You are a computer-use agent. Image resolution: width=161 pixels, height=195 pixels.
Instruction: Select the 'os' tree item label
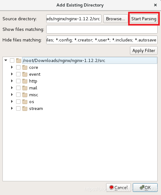coord(32,102)
